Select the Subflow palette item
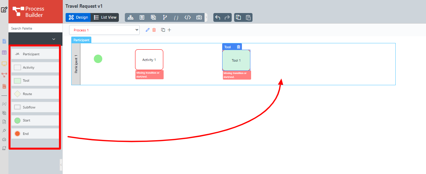The image size is (426, 174). coord(35,107)
